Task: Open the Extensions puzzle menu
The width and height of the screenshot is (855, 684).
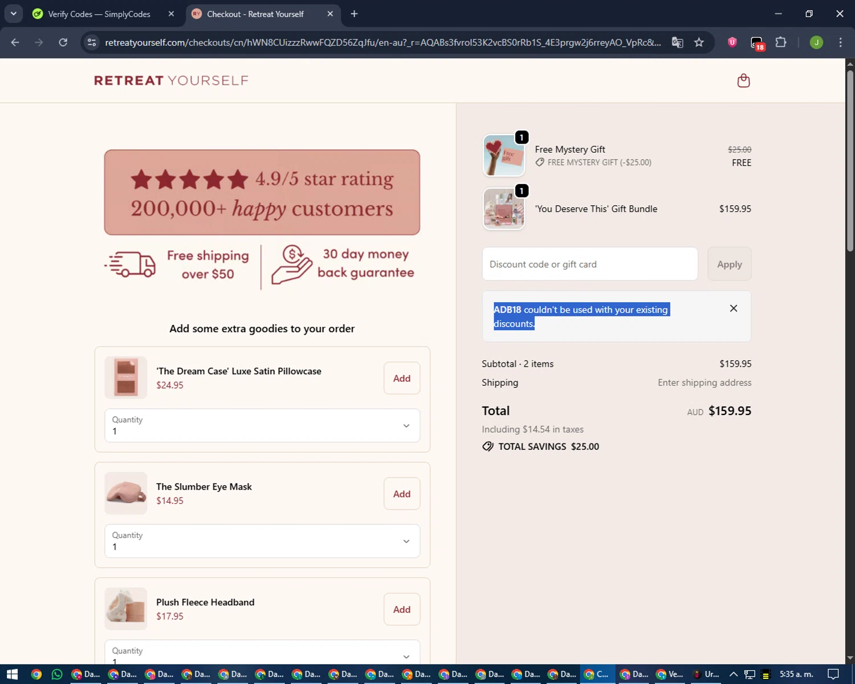Action: [781, 42]
